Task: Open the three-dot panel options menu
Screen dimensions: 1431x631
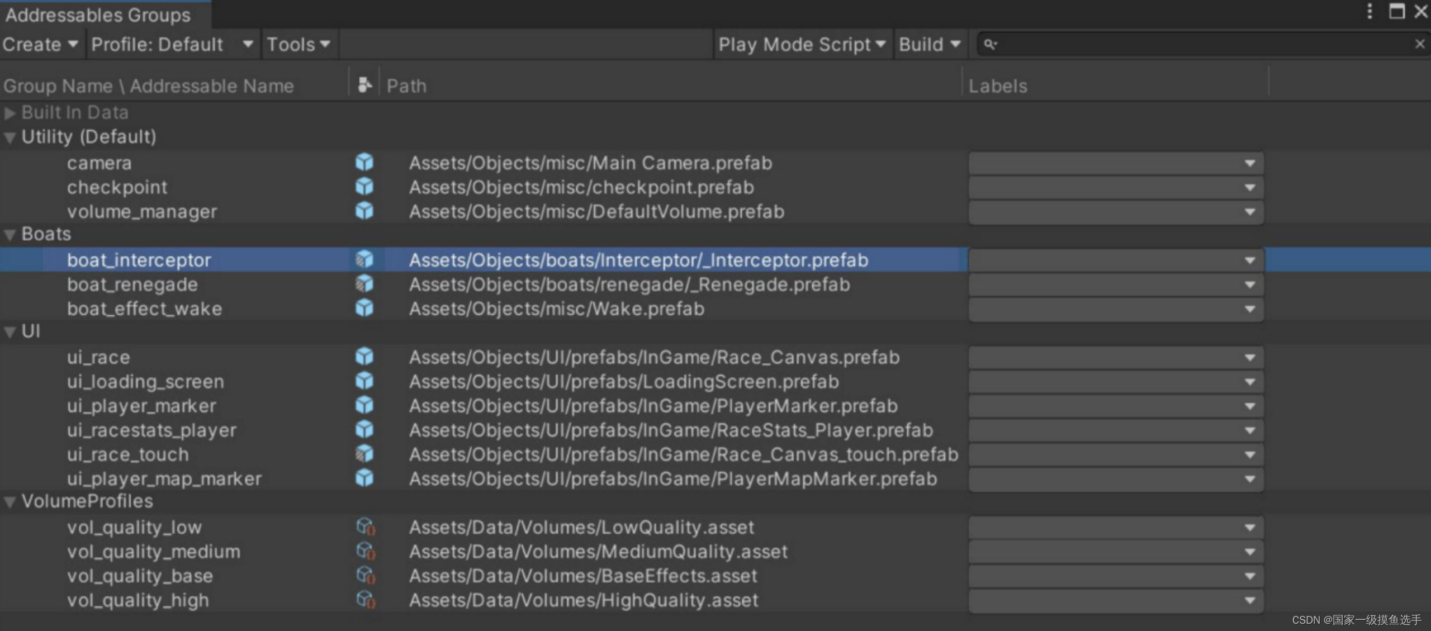Action: (1369, 11)
